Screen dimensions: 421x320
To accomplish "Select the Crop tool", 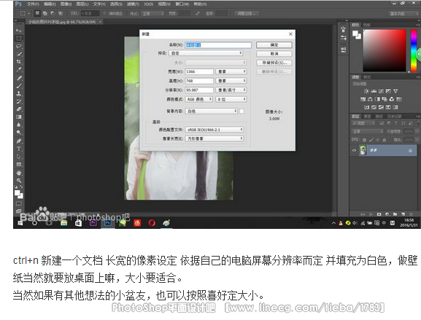I will (x=18, y=61).
